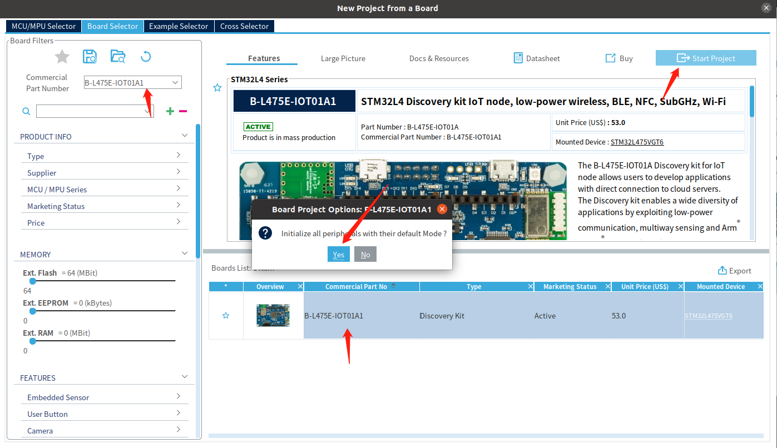The image size is (777, 448).
Task: Click the Buy button
Action: 619,58
